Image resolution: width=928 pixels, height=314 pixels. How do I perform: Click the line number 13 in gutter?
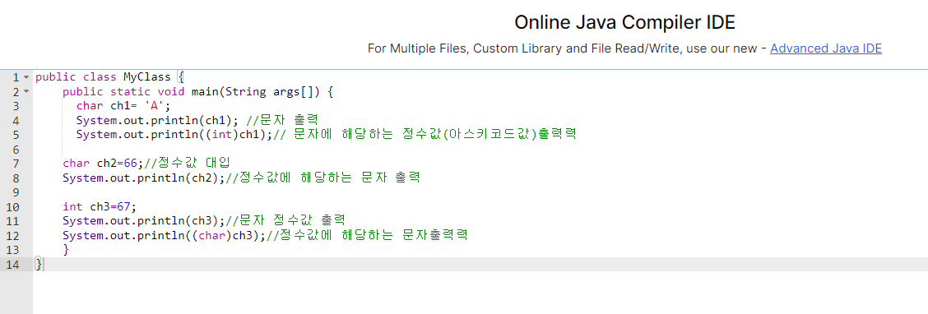tap(12, 250)
